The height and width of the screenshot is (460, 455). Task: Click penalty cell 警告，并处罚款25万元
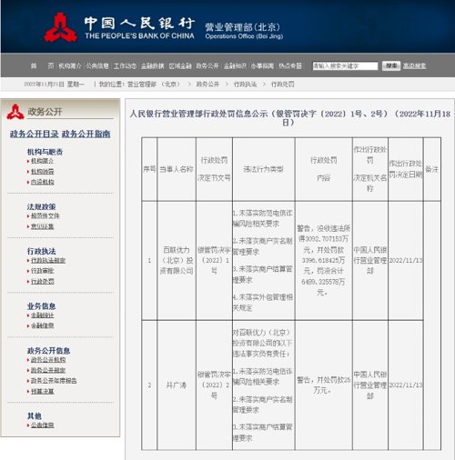point(323,385)
